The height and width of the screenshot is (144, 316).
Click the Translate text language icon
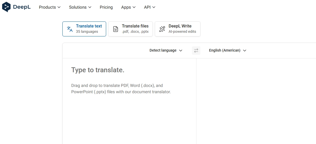[x=70, y=29]
